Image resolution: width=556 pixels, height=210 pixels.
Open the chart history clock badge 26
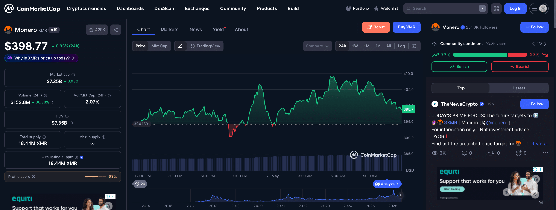(140, 184)
